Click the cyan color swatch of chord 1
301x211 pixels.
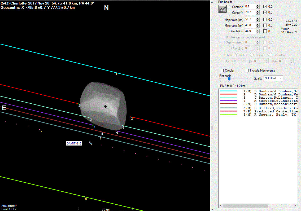229,91
